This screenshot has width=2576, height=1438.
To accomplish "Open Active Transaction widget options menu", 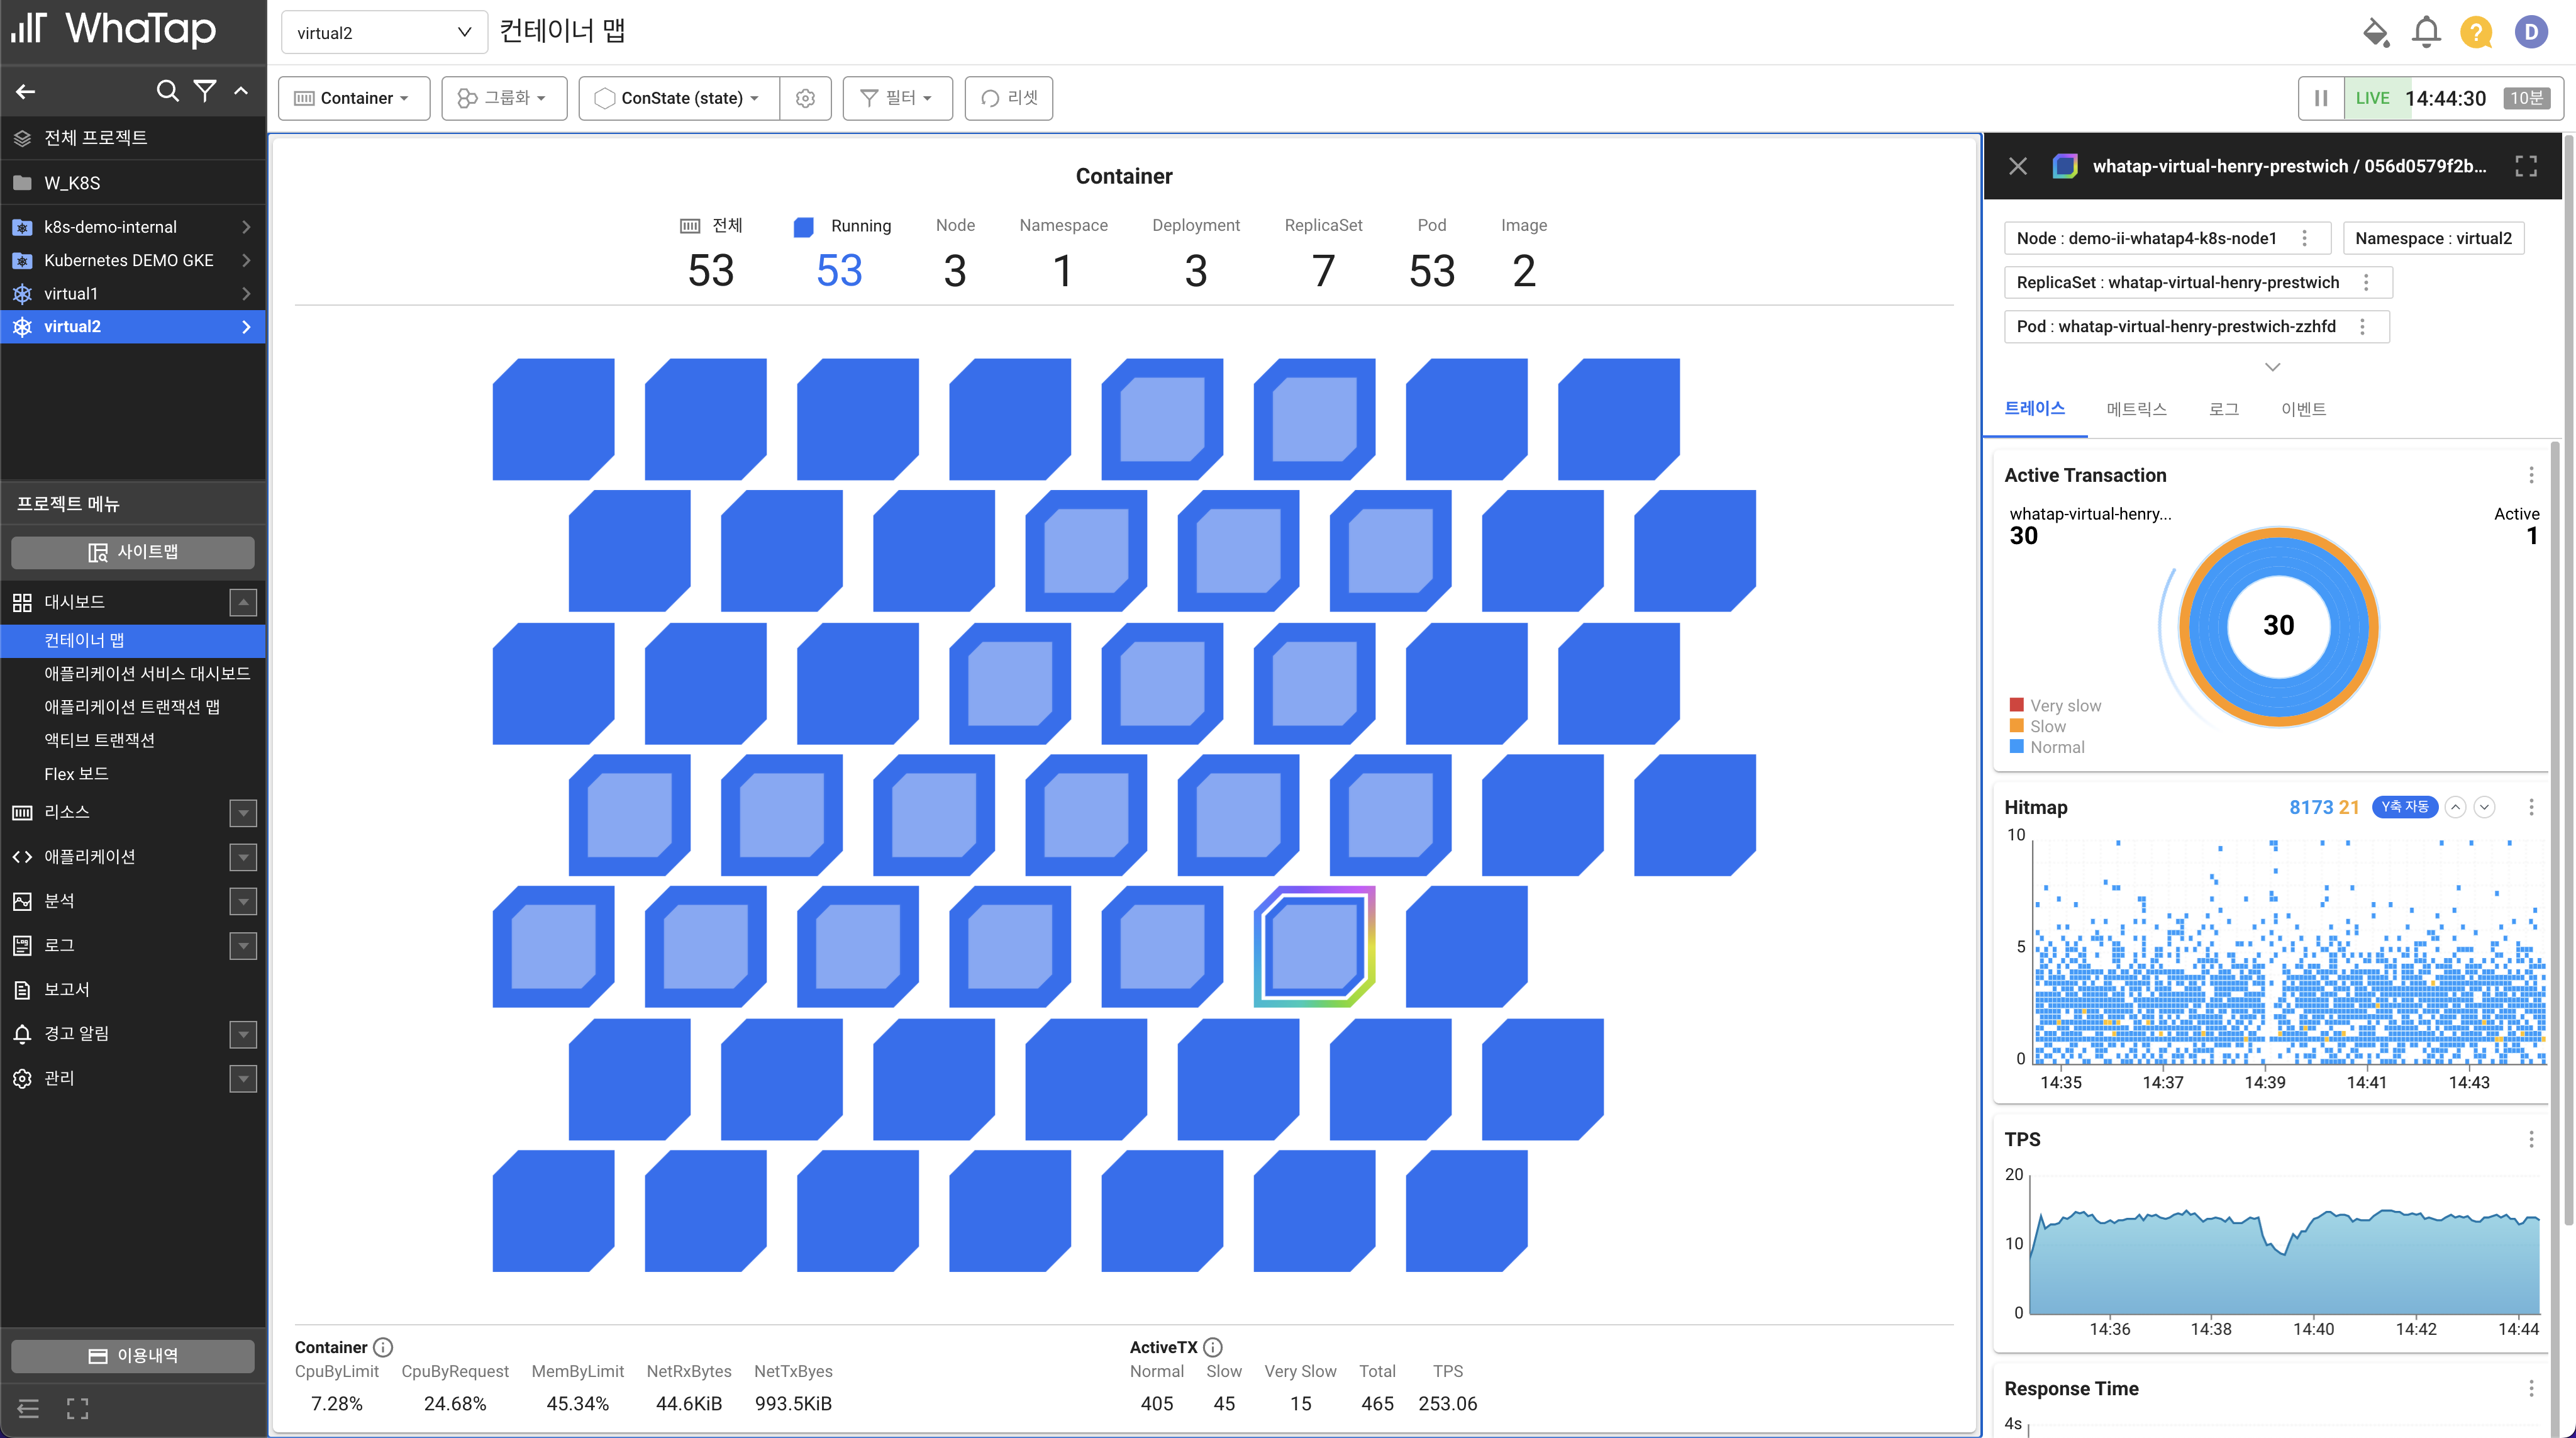I will [2531, 475].
